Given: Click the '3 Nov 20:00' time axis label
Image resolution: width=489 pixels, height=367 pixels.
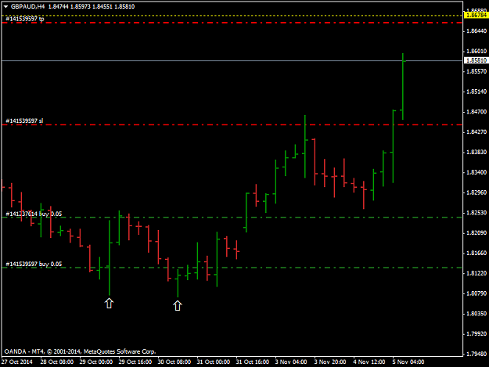Looking at the screenshot, I should point(330,362).
